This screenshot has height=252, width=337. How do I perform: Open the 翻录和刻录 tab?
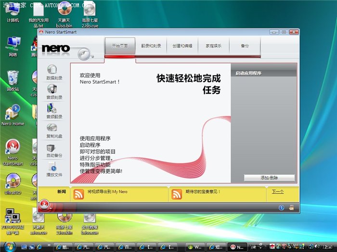[151, 46]
